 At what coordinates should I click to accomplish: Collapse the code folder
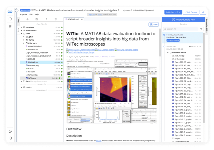pos(21,34)
